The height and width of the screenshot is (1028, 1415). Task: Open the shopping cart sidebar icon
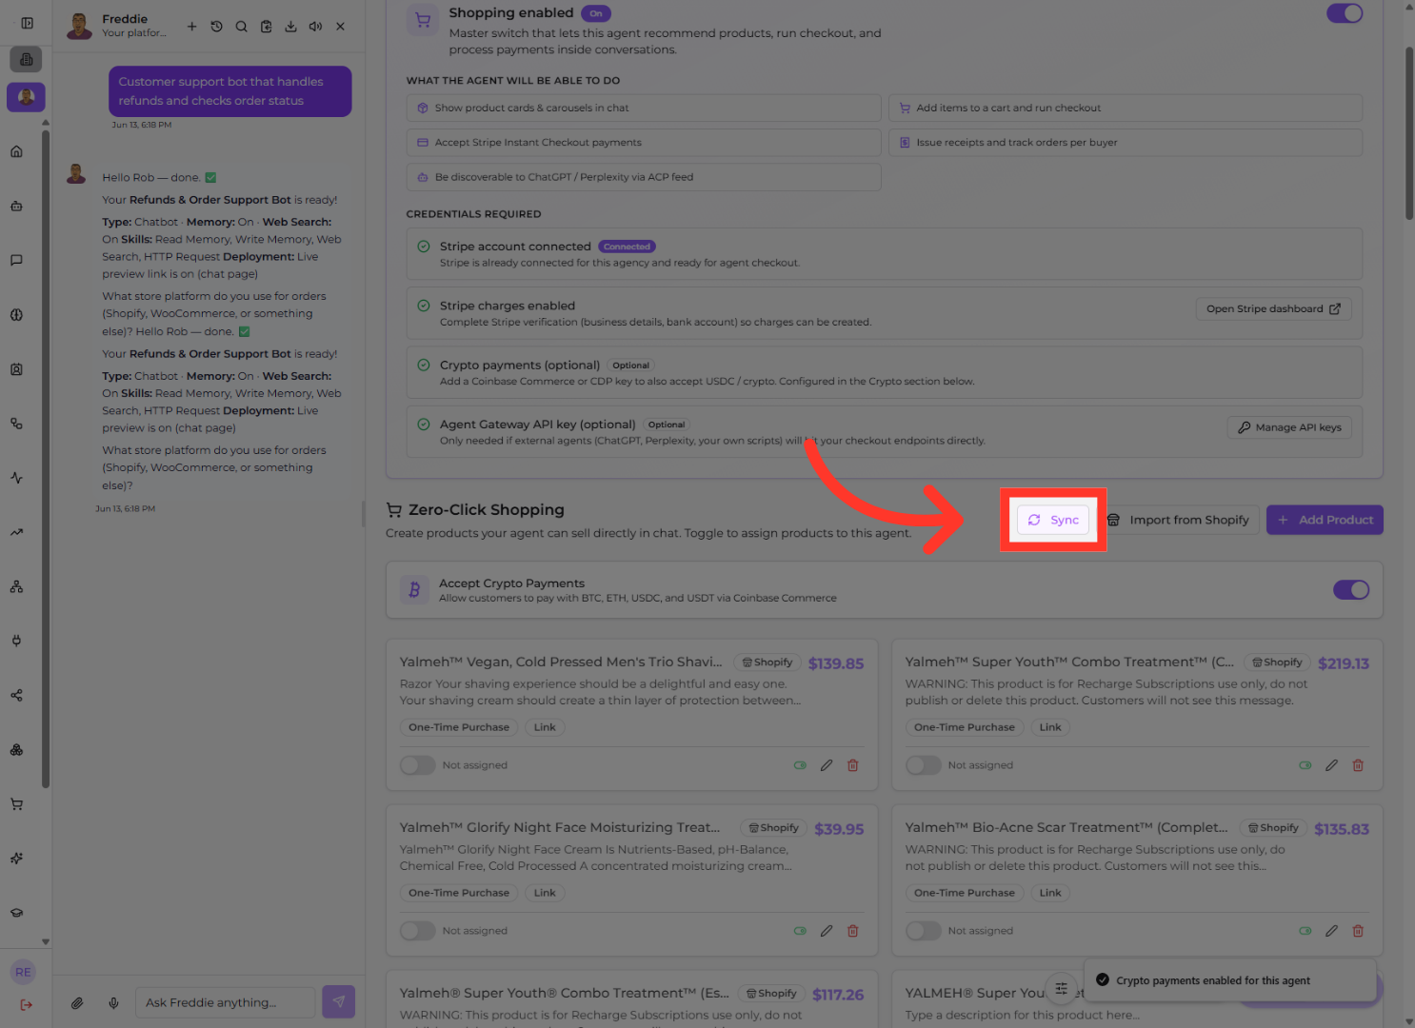[16, 804]
